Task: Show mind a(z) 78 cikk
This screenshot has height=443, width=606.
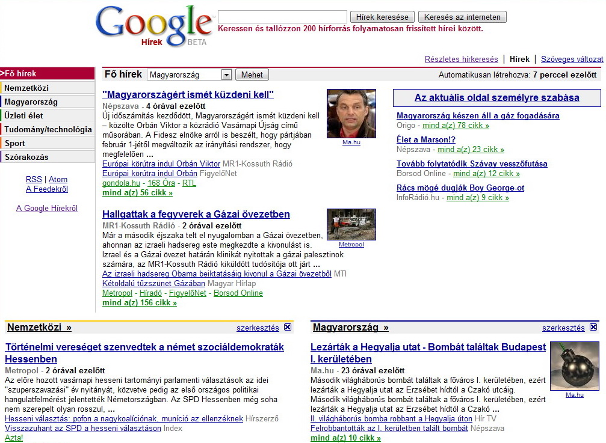Action: (456, 126)
